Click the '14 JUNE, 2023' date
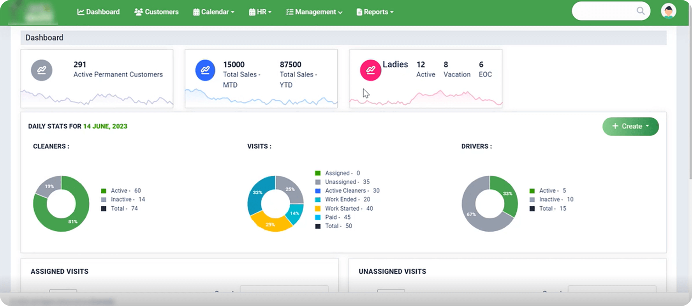Screen dimensions: 692x306 [105, 126]
